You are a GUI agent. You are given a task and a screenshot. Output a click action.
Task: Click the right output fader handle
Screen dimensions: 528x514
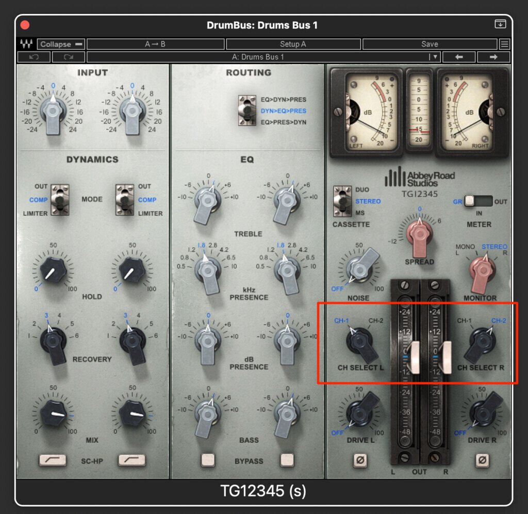447,357
